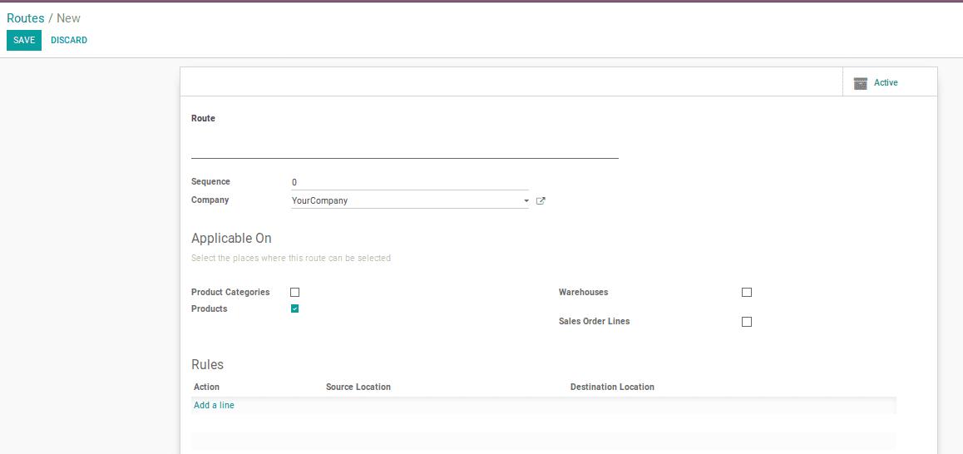This screenshot has height=454, width=963.
Task: Click the Sequence input field
Action: click(x=410, y=182)
